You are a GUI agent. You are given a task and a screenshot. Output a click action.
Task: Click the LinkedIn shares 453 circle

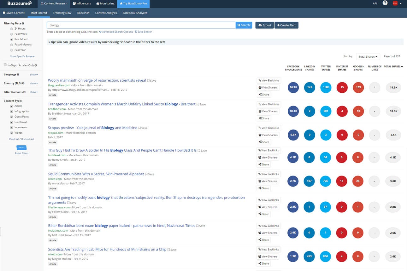coord(310,256)
